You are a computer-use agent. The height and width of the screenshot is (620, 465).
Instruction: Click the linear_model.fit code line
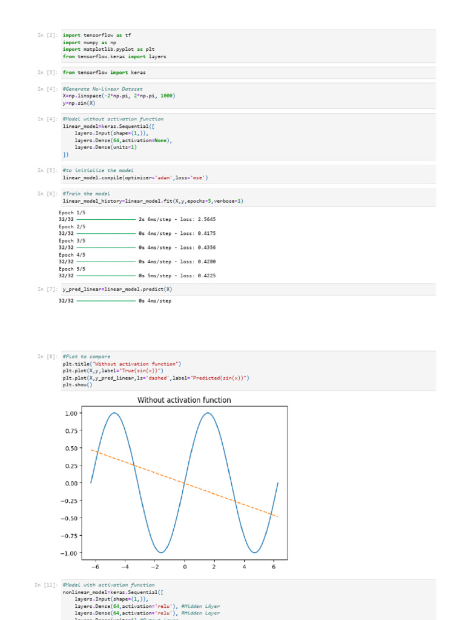coord(153,201)
